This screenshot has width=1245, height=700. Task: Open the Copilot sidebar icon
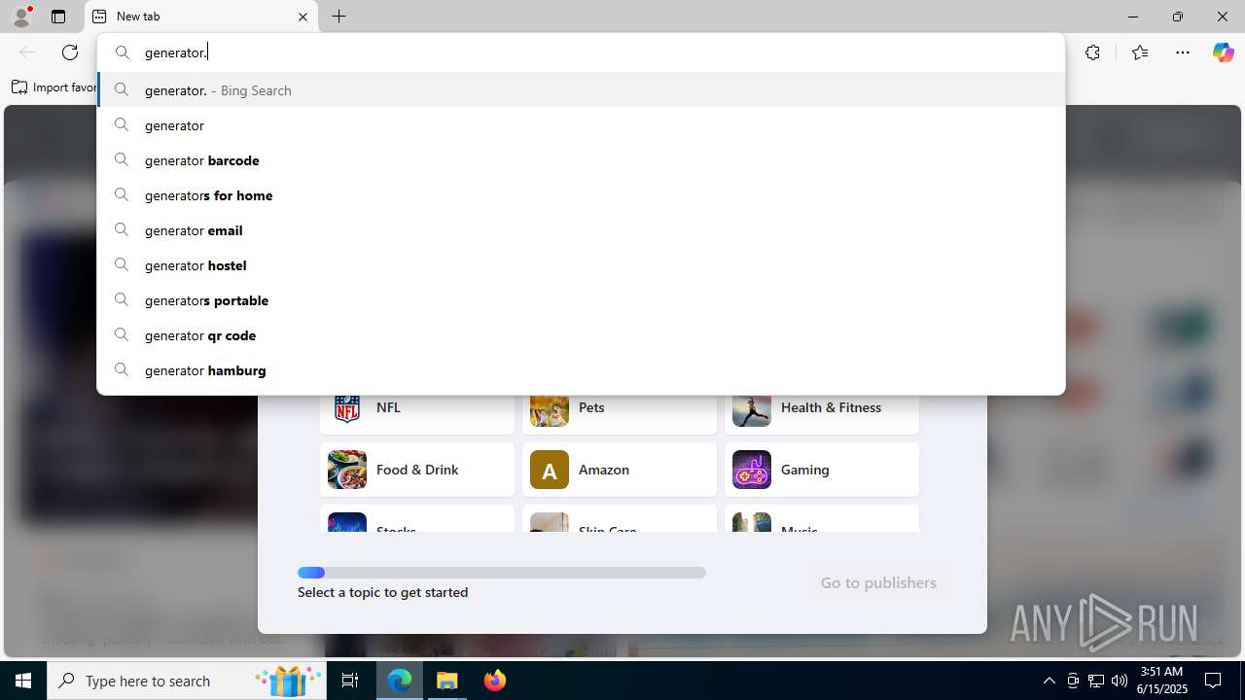tap(1223, 52)
